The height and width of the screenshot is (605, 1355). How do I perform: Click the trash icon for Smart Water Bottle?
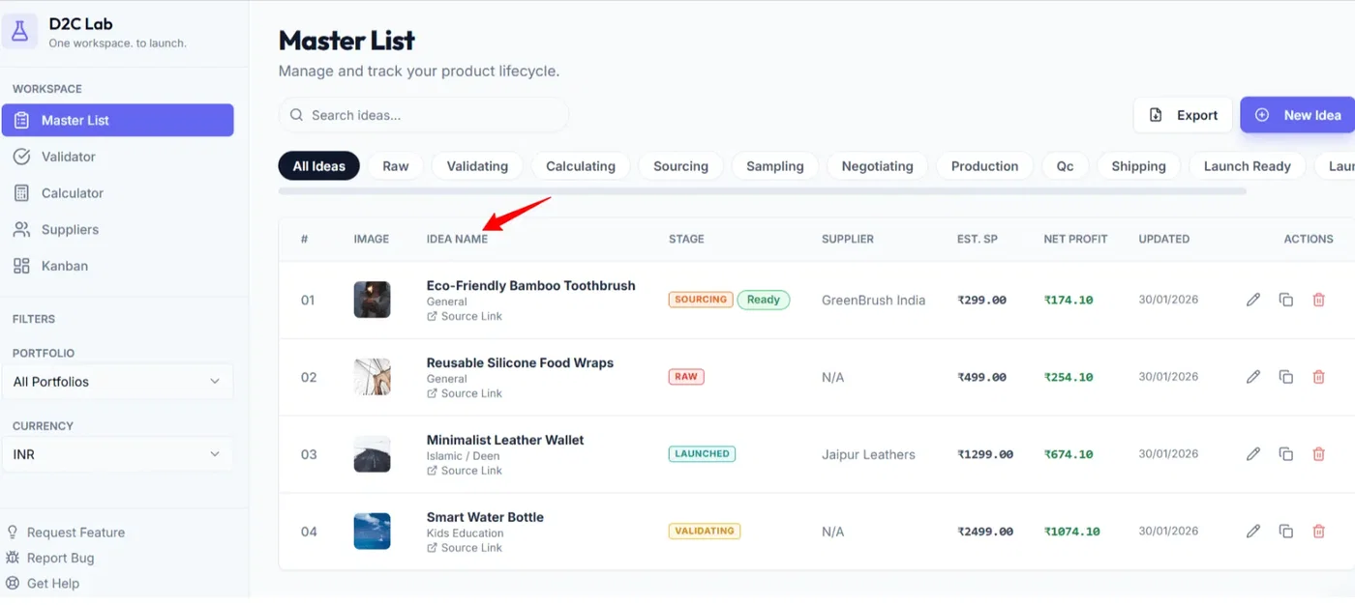pos(1318,532)
